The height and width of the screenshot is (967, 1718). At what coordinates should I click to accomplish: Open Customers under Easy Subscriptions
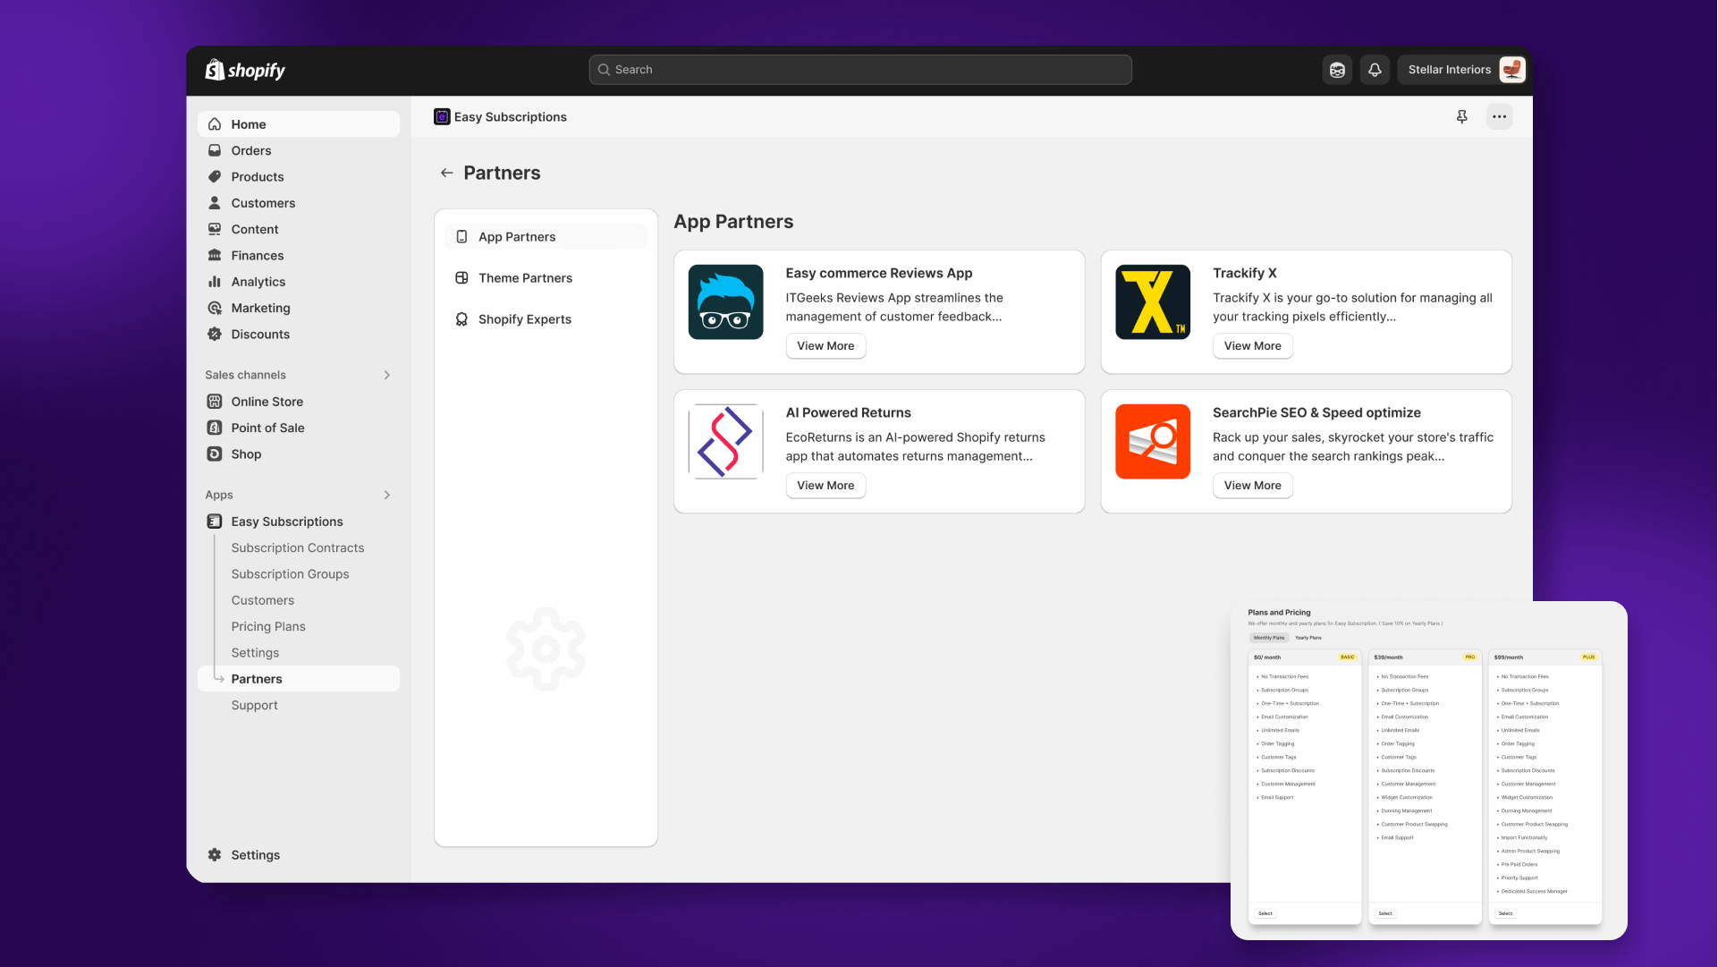(x=262, y=600)
